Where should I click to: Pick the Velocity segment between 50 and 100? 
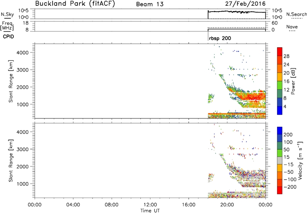click(x=280, y=146)
